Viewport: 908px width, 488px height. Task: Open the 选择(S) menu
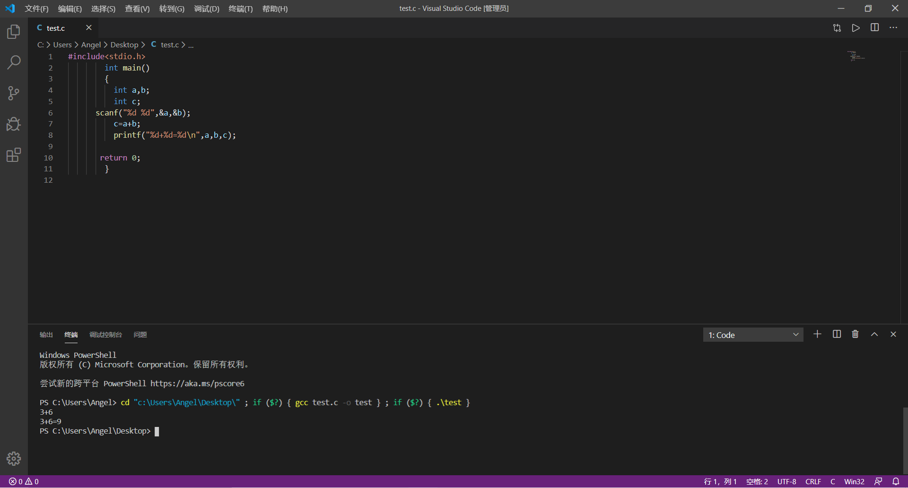click(x=103, y=9)
